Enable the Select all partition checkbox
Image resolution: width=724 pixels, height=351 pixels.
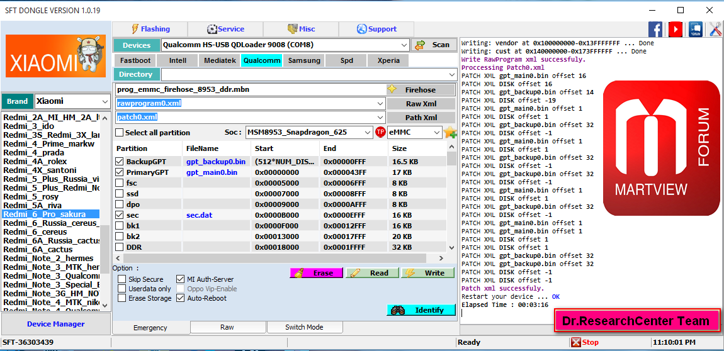[x=120, y=133]
